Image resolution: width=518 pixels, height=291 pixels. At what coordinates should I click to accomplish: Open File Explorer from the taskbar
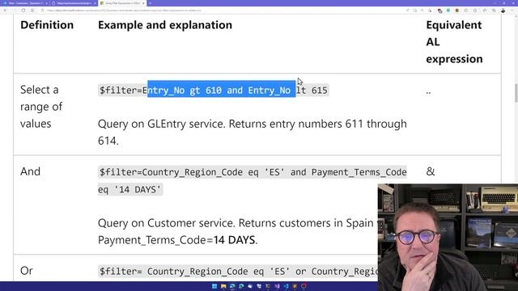(x=223, y=286)
